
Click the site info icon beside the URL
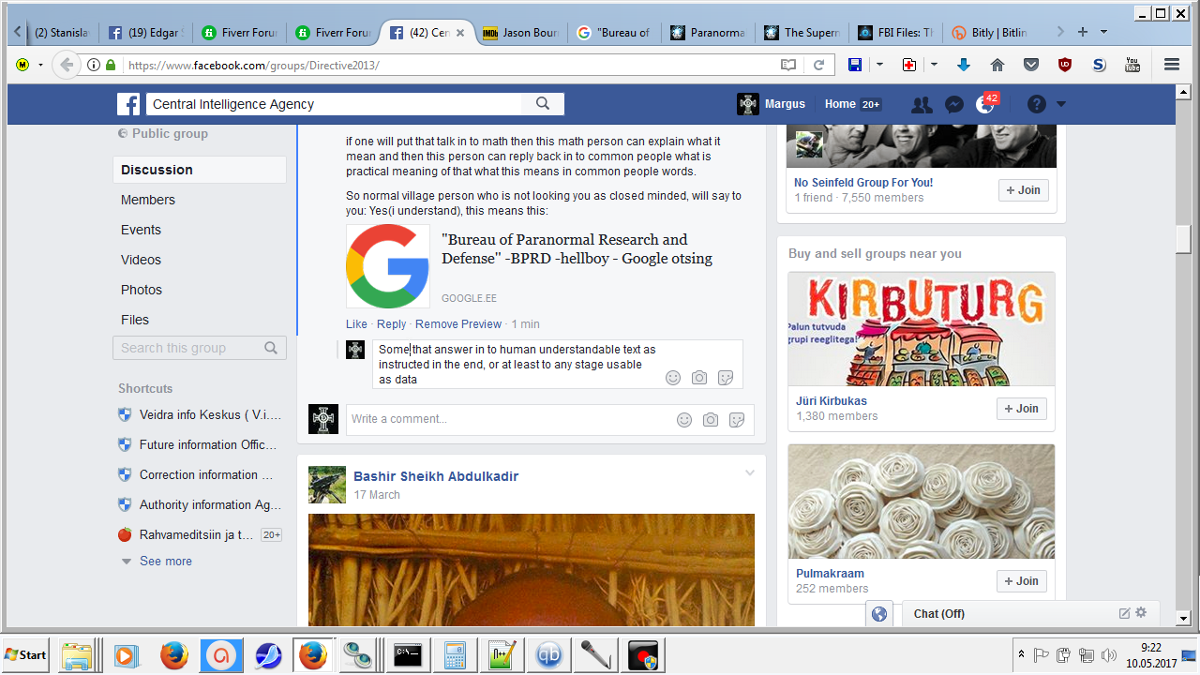pyautogui.click(x=94, y=65)
